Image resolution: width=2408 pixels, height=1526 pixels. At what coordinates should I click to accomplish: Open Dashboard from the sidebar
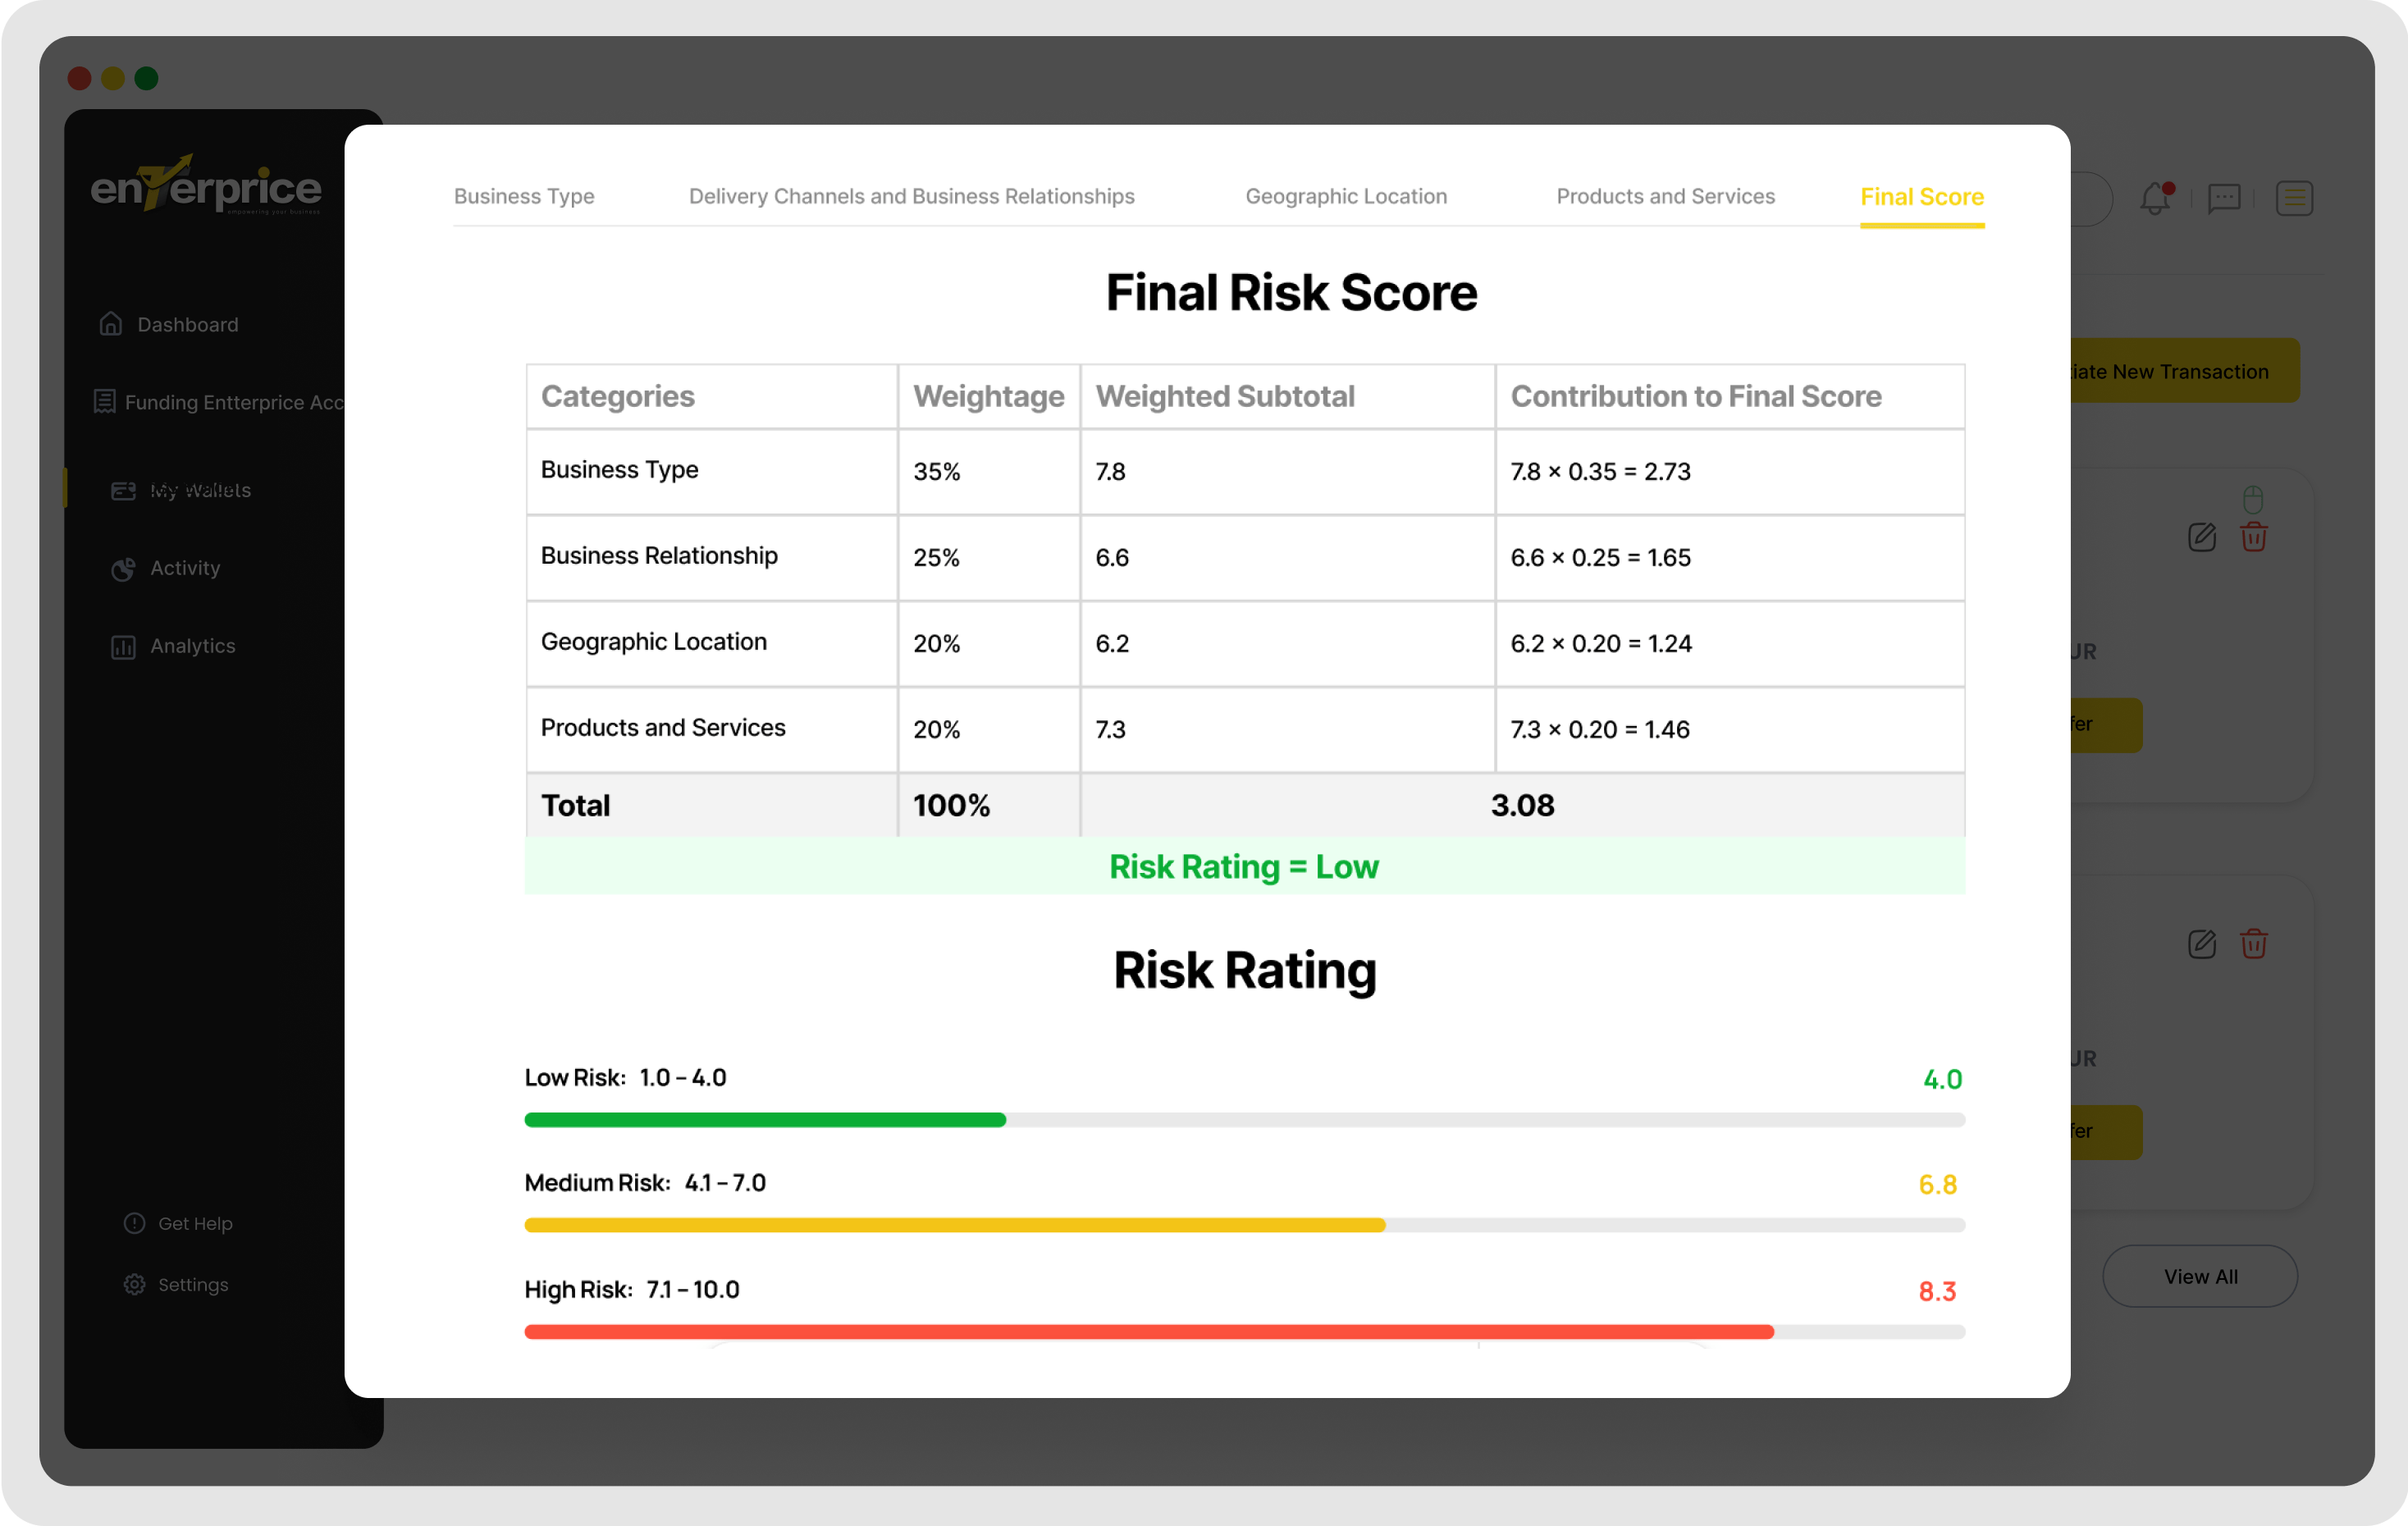(x=187, y=324)
